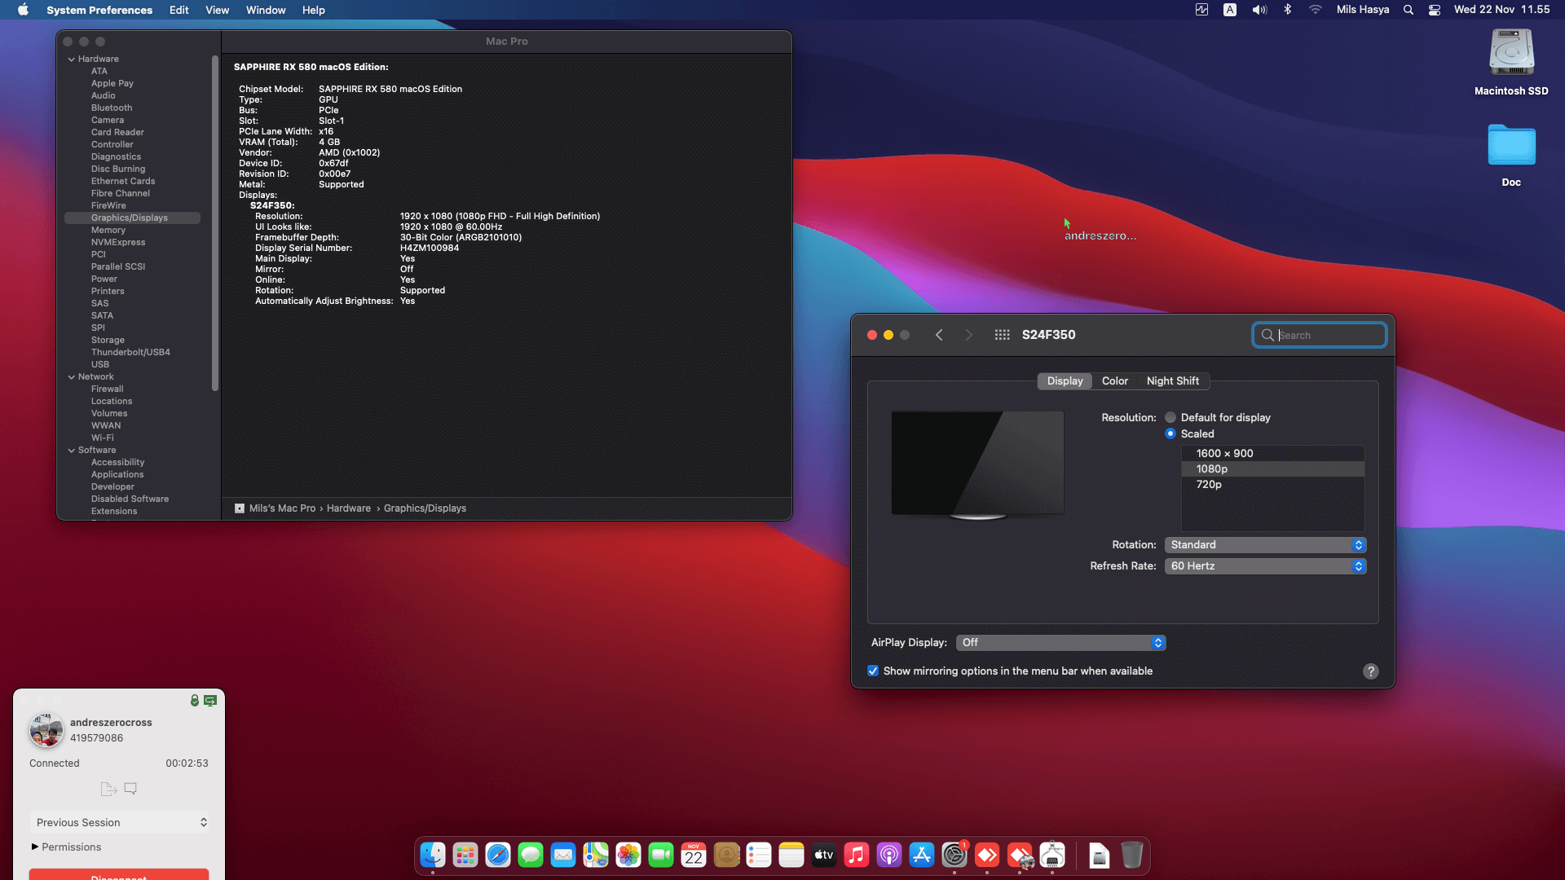Launch Notes from the Dock
The height and width of the screenshot is (880, 1565).
point(791,855)
